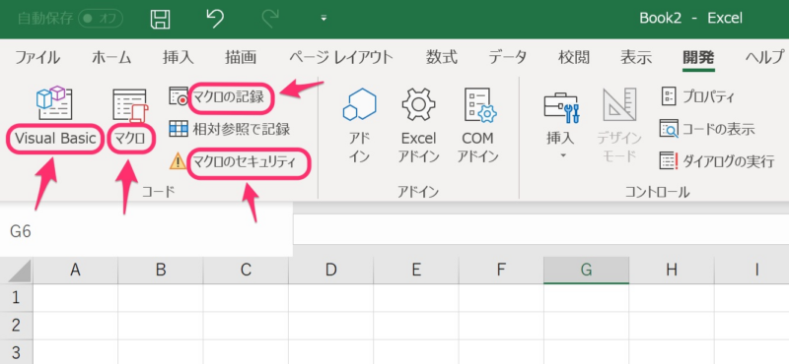The width and height of the screenshot is (789, 364).
Task: Select column F header
Action: [501, 271]
